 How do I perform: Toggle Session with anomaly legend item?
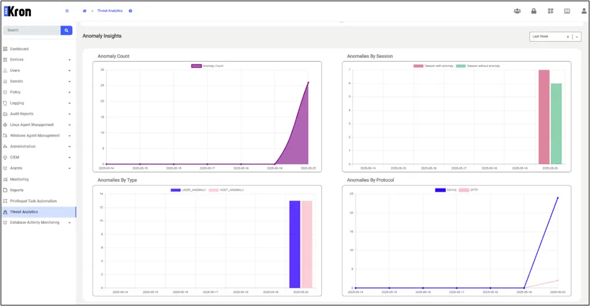click(433, 66)
